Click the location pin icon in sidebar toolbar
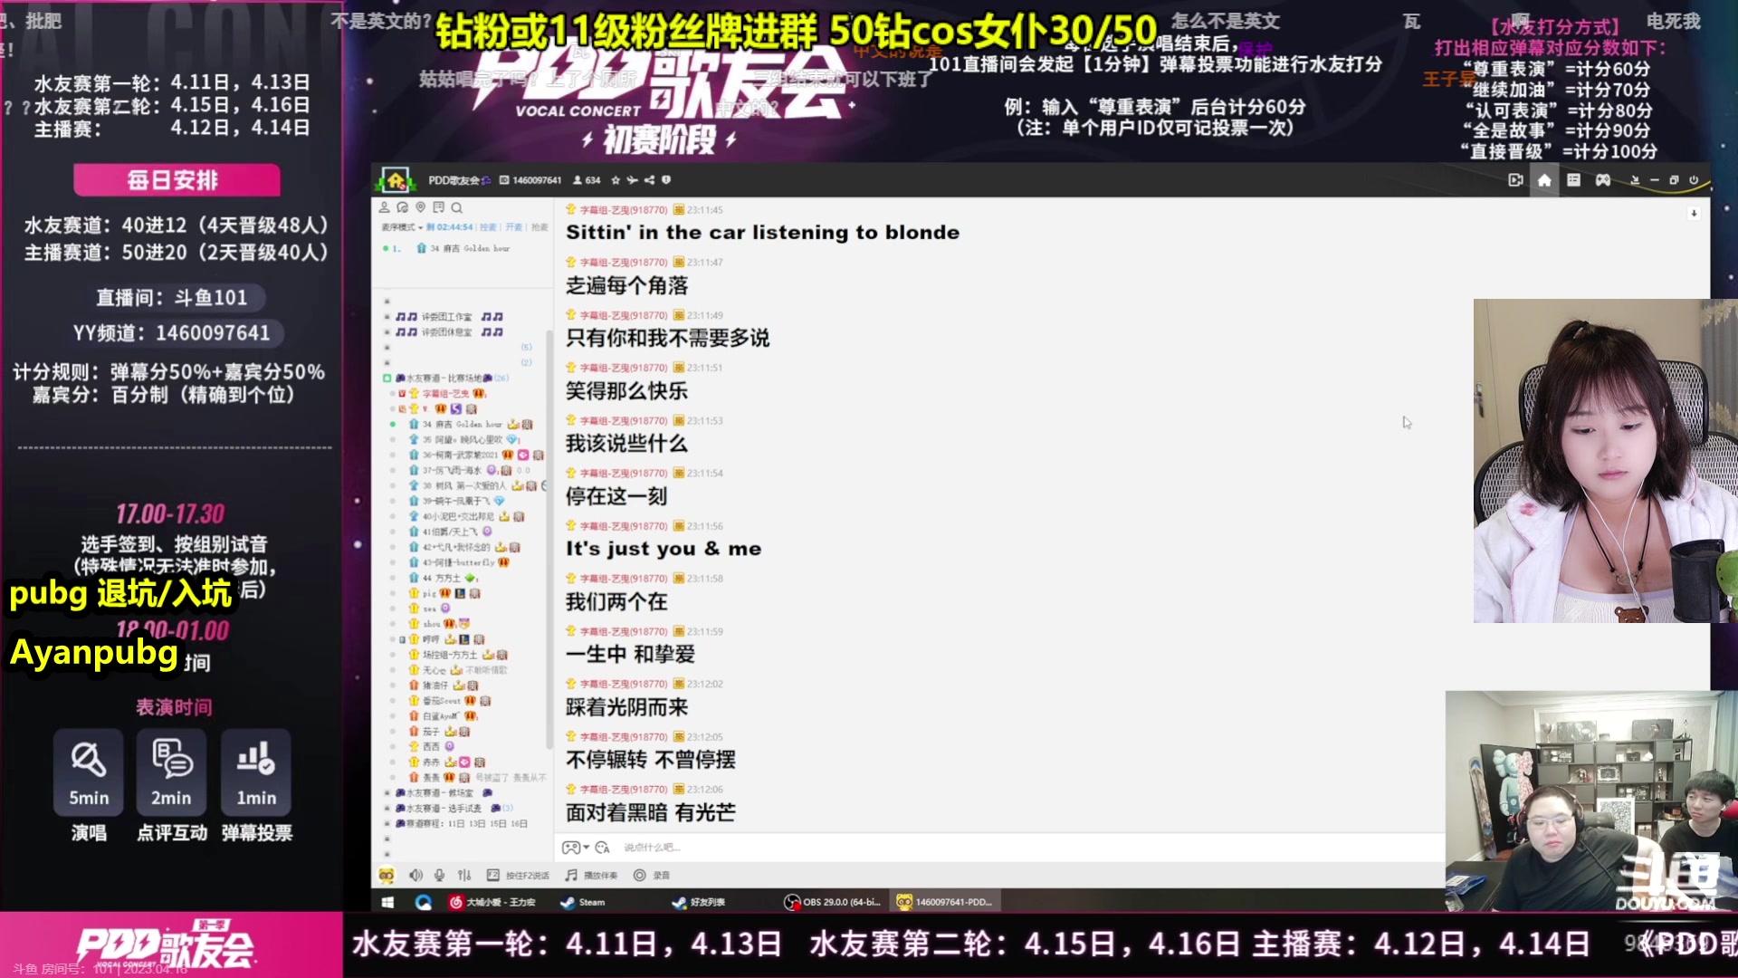The image size is (1738, 978). click(x=420, y=207)
